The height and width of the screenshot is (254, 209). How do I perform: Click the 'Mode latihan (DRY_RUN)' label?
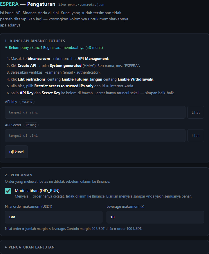37,191
